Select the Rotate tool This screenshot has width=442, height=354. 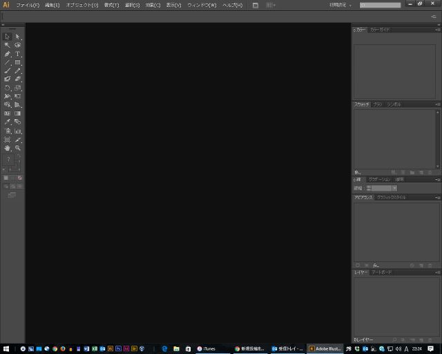click(8, 88)
